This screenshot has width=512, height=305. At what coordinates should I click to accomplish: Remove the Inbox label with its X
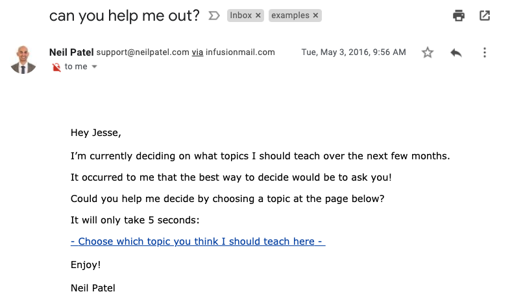tap(258, 16)
